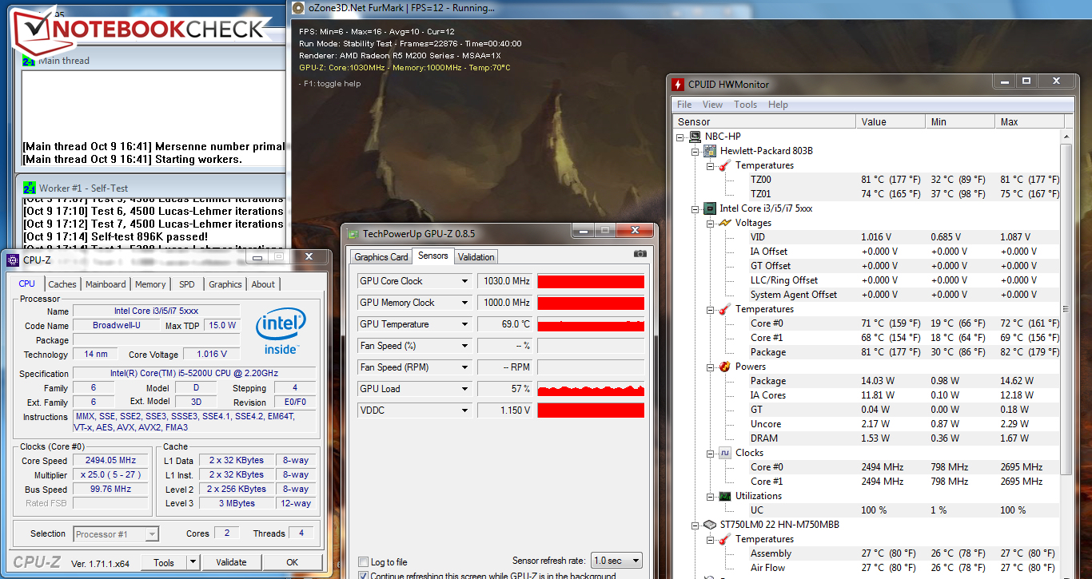Viewport: 1092px width, 579px height.
Task: Click the HWMonitor lightning app icon
Action: (677, 84)
